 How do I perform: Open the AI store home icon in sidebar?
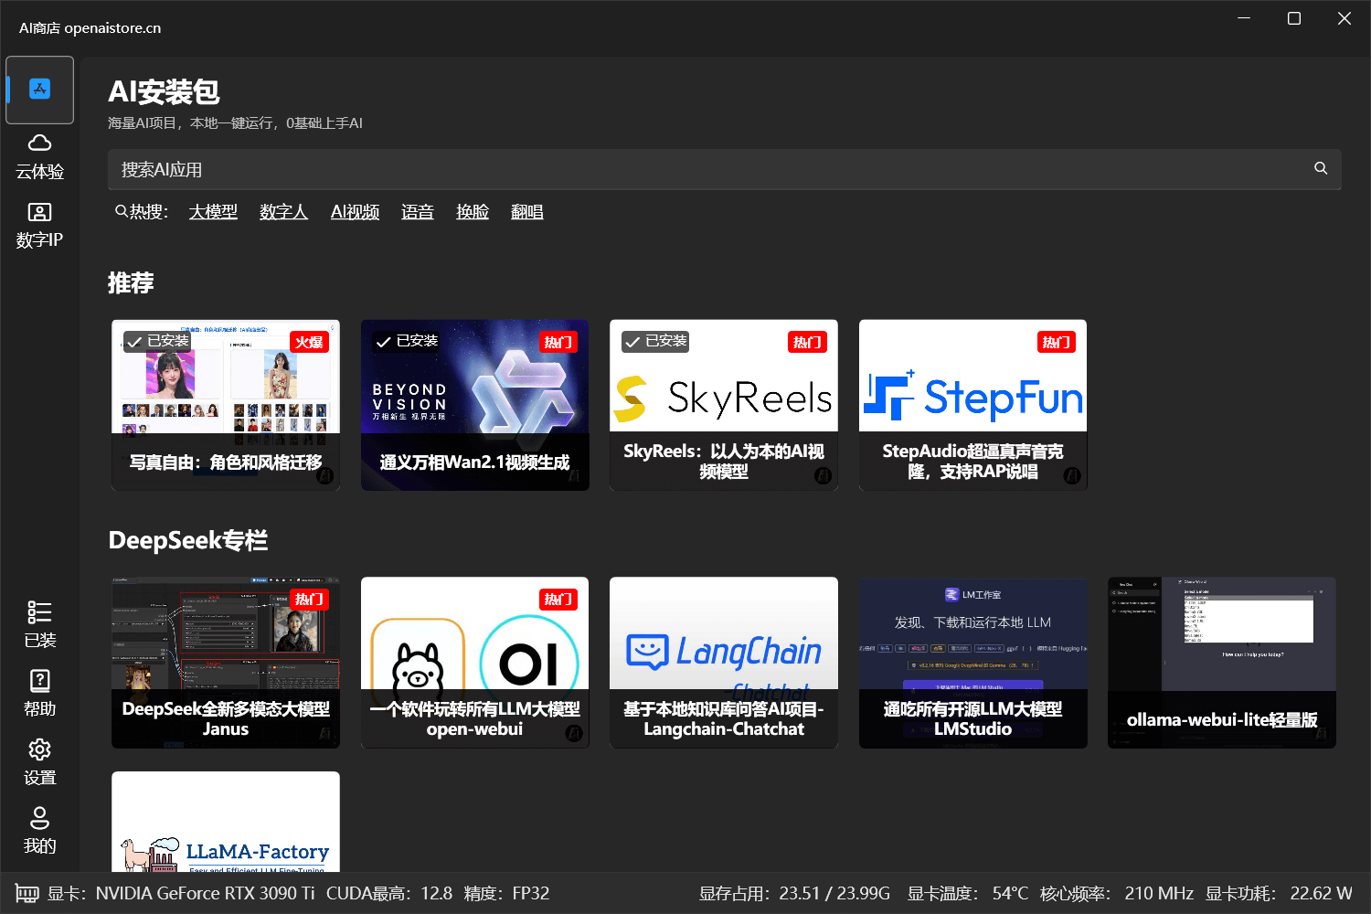pos(39,90)
